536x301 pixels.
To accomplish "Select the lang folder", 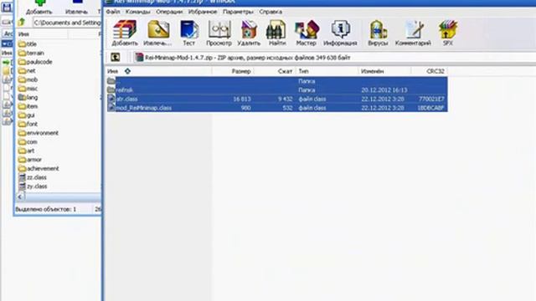I will (28, 97).
